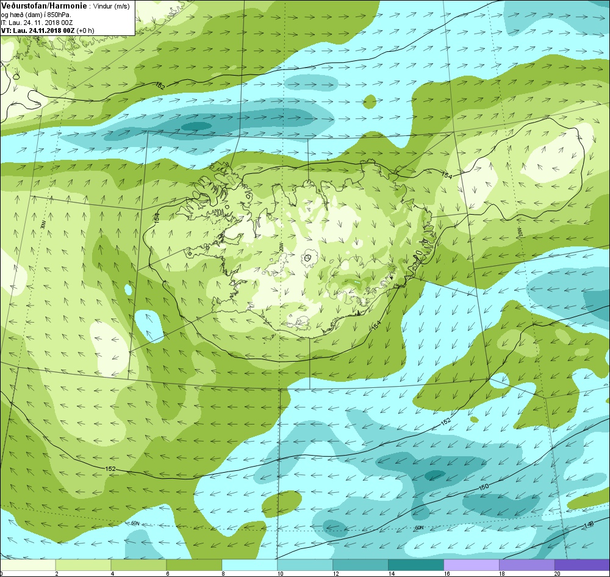Click the '152' contour label southeast of Iceland
Image resolution: width=610 pixels, height=577 pixels.
[x=445, y=421]
